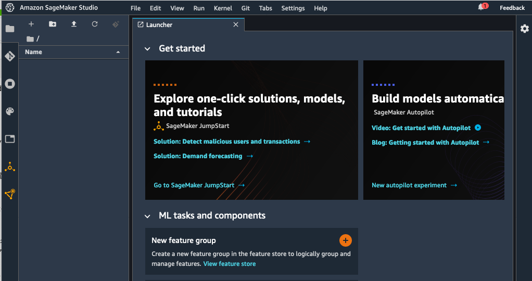This screenshot has height=281, width=532.
Task: Click the Name column header
Action: [73, 52]
